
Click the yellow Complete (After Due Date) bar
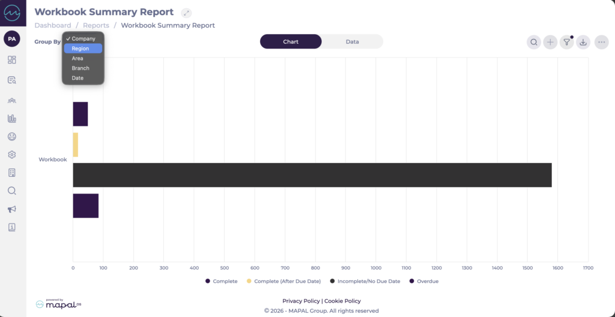(x=76, y=145)
